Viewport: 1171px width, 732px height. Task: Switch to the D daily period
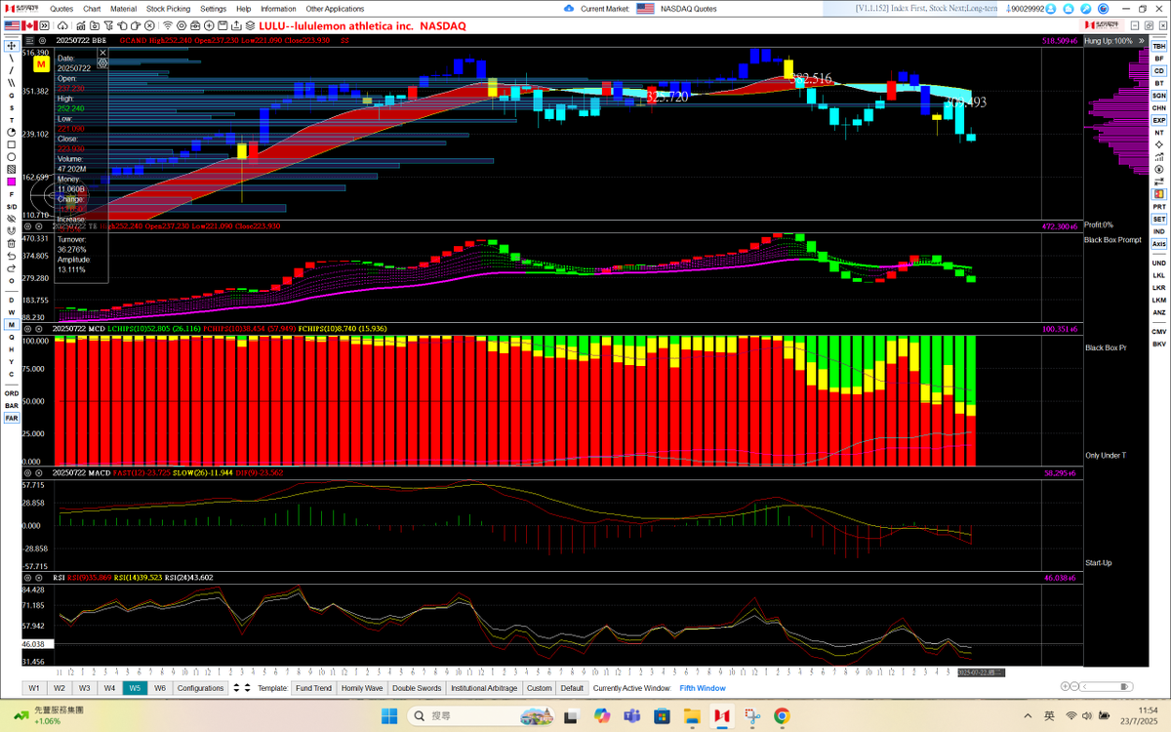click(11, 299)
